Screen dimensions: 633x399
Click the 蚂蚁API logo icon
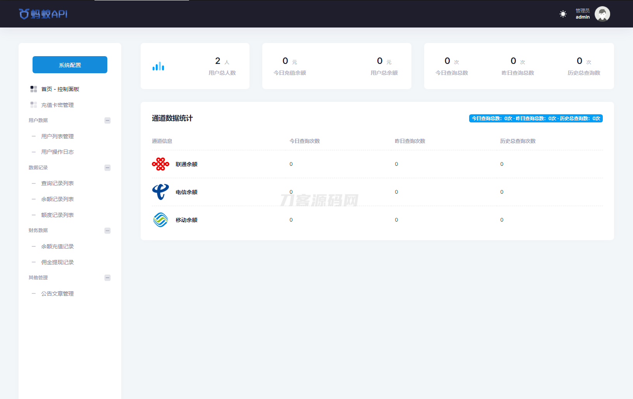click(24, 14)
